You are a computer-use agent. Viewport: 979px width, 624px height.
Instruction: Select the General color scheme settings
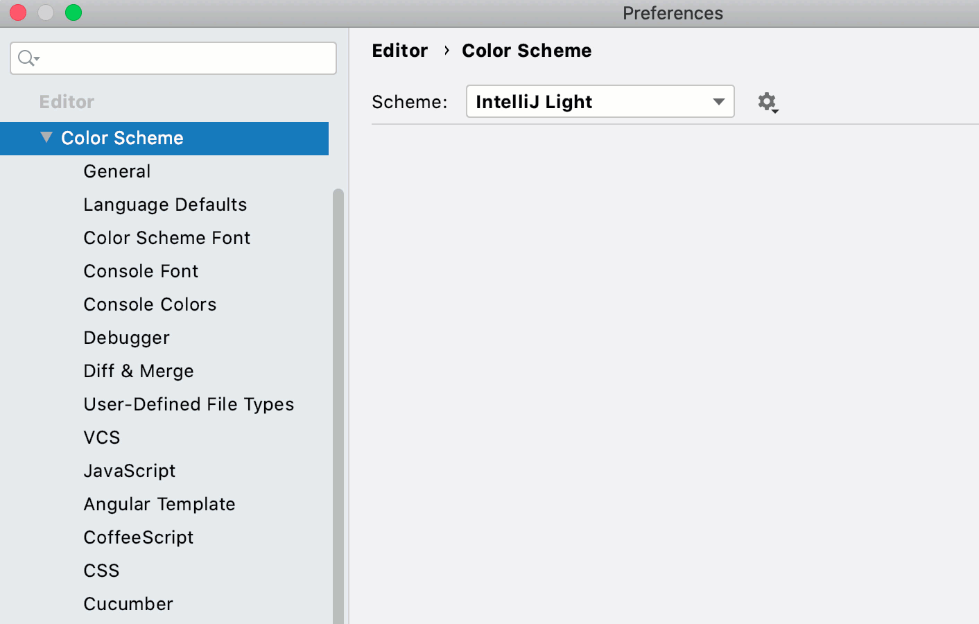click(x=116, y=171)
